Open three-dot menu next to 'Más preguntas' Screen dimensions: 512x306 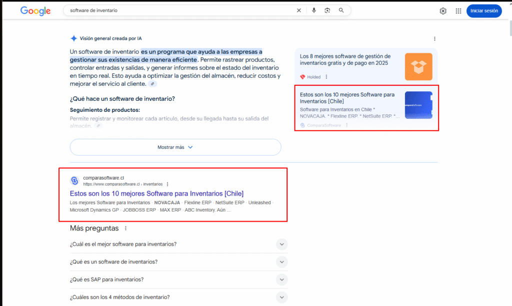coord(125,229)
